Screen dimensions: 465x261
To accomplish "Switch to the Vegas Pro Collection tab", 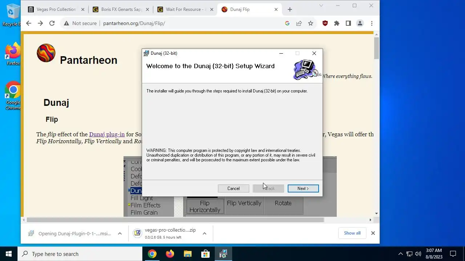I will 57,9.
